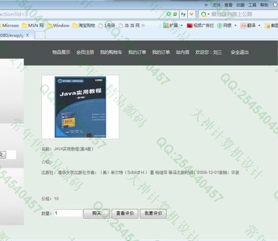Open the second 我的订单 link before 站内信
This screenshot has width=278, height=241.
tap(161, 52)
